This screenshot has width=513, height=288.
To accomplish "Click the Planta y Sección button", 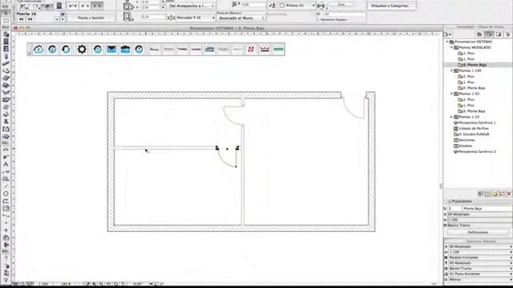I will tap(91, 18).
